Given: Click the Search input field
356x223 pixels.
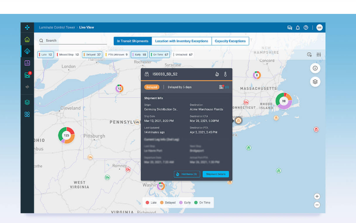Looking at the screenshot, I should pos(73,41).
